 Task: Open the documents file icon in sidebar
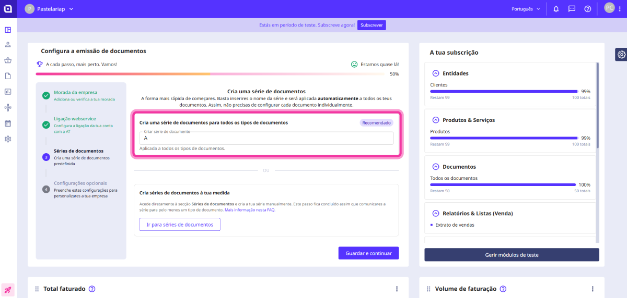coord(8,76)
